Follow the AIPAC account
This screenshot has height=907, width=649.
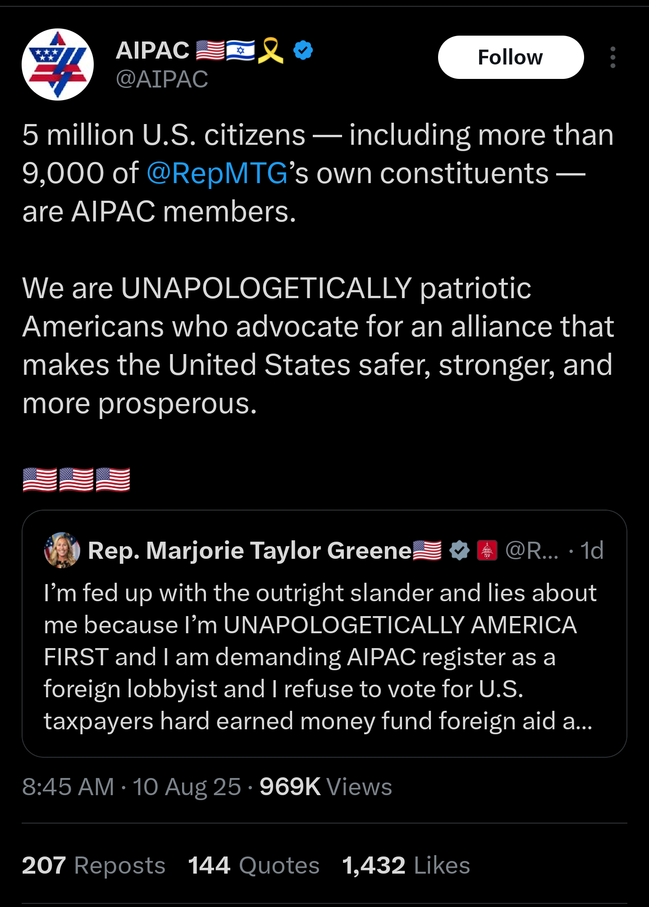(x=510, y=57)
